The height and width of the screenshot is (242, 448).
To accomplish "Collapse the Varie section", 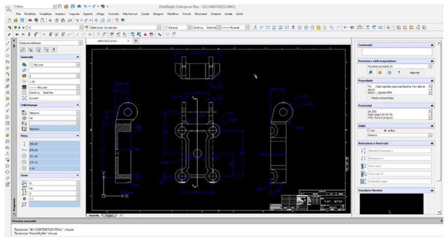I will click(x=77, y=175).
